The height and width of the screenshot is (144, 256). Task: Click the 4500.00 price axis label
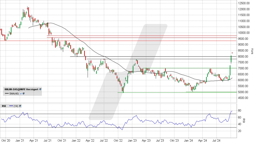pos(243,98)
